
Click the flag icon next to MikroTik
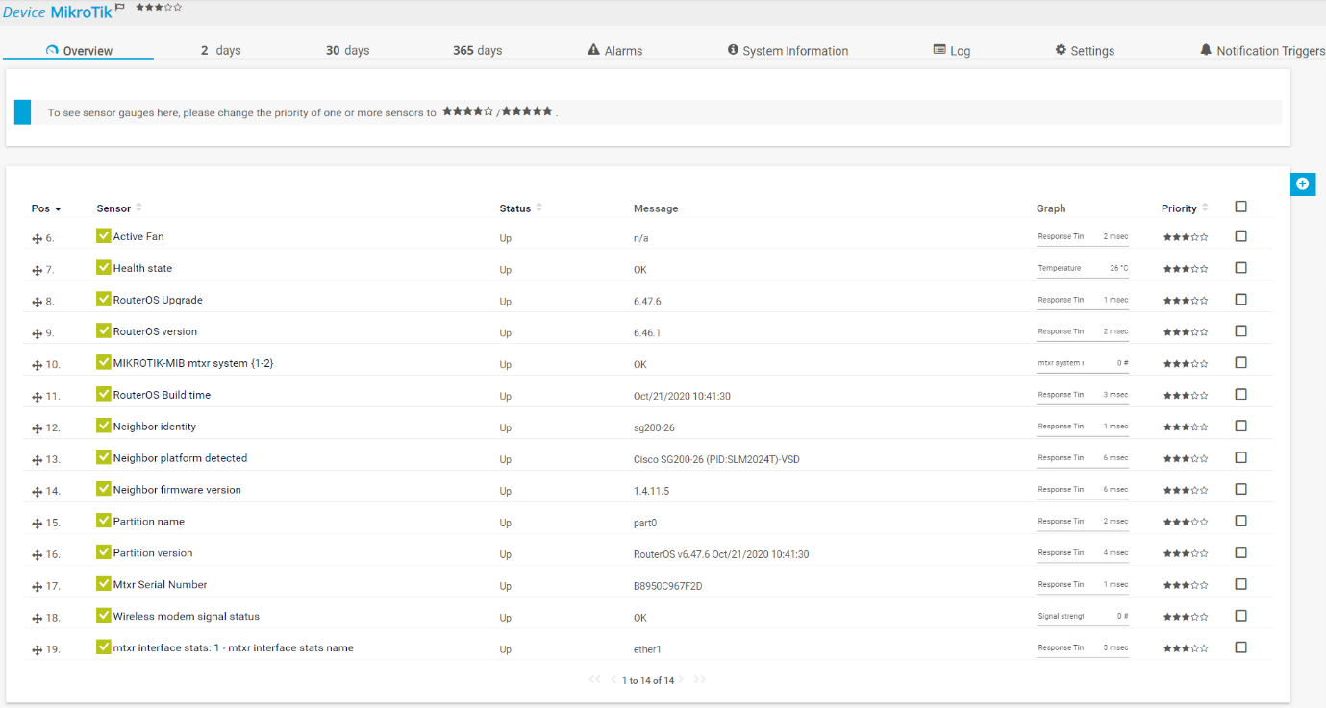pos(120,8)
